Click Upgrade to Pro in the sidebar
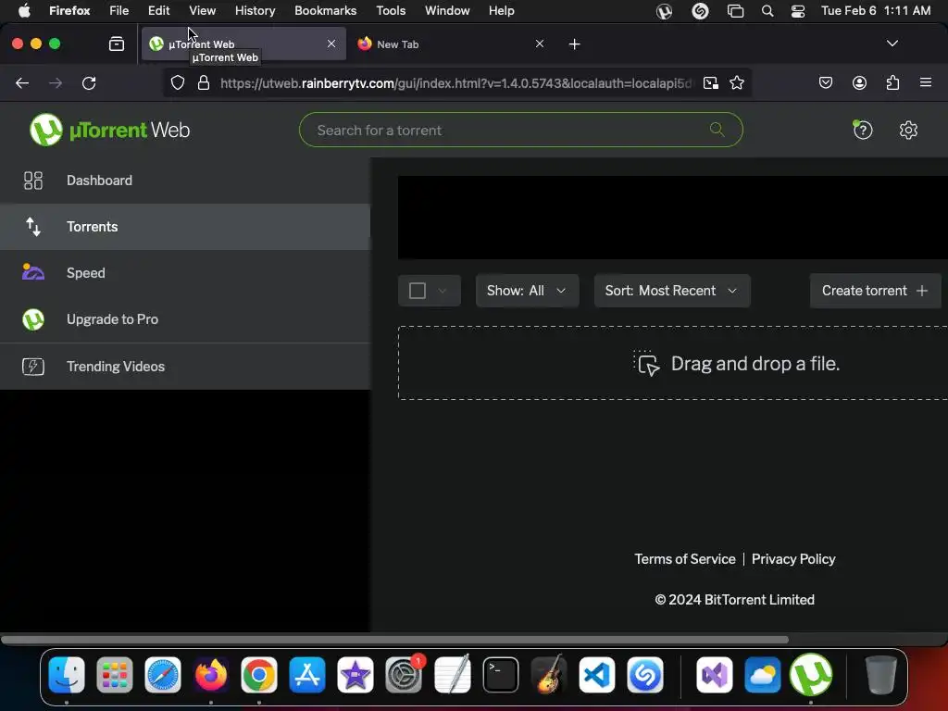The height and width of the screenshot is (711, 948). click(x=185, y=319)
